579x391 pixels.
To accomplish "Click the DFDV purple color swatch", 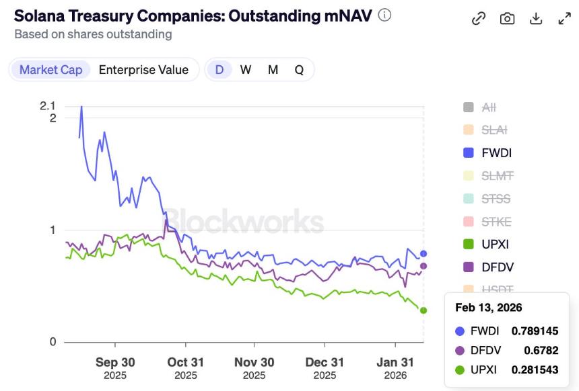I will tap(468, 267).
